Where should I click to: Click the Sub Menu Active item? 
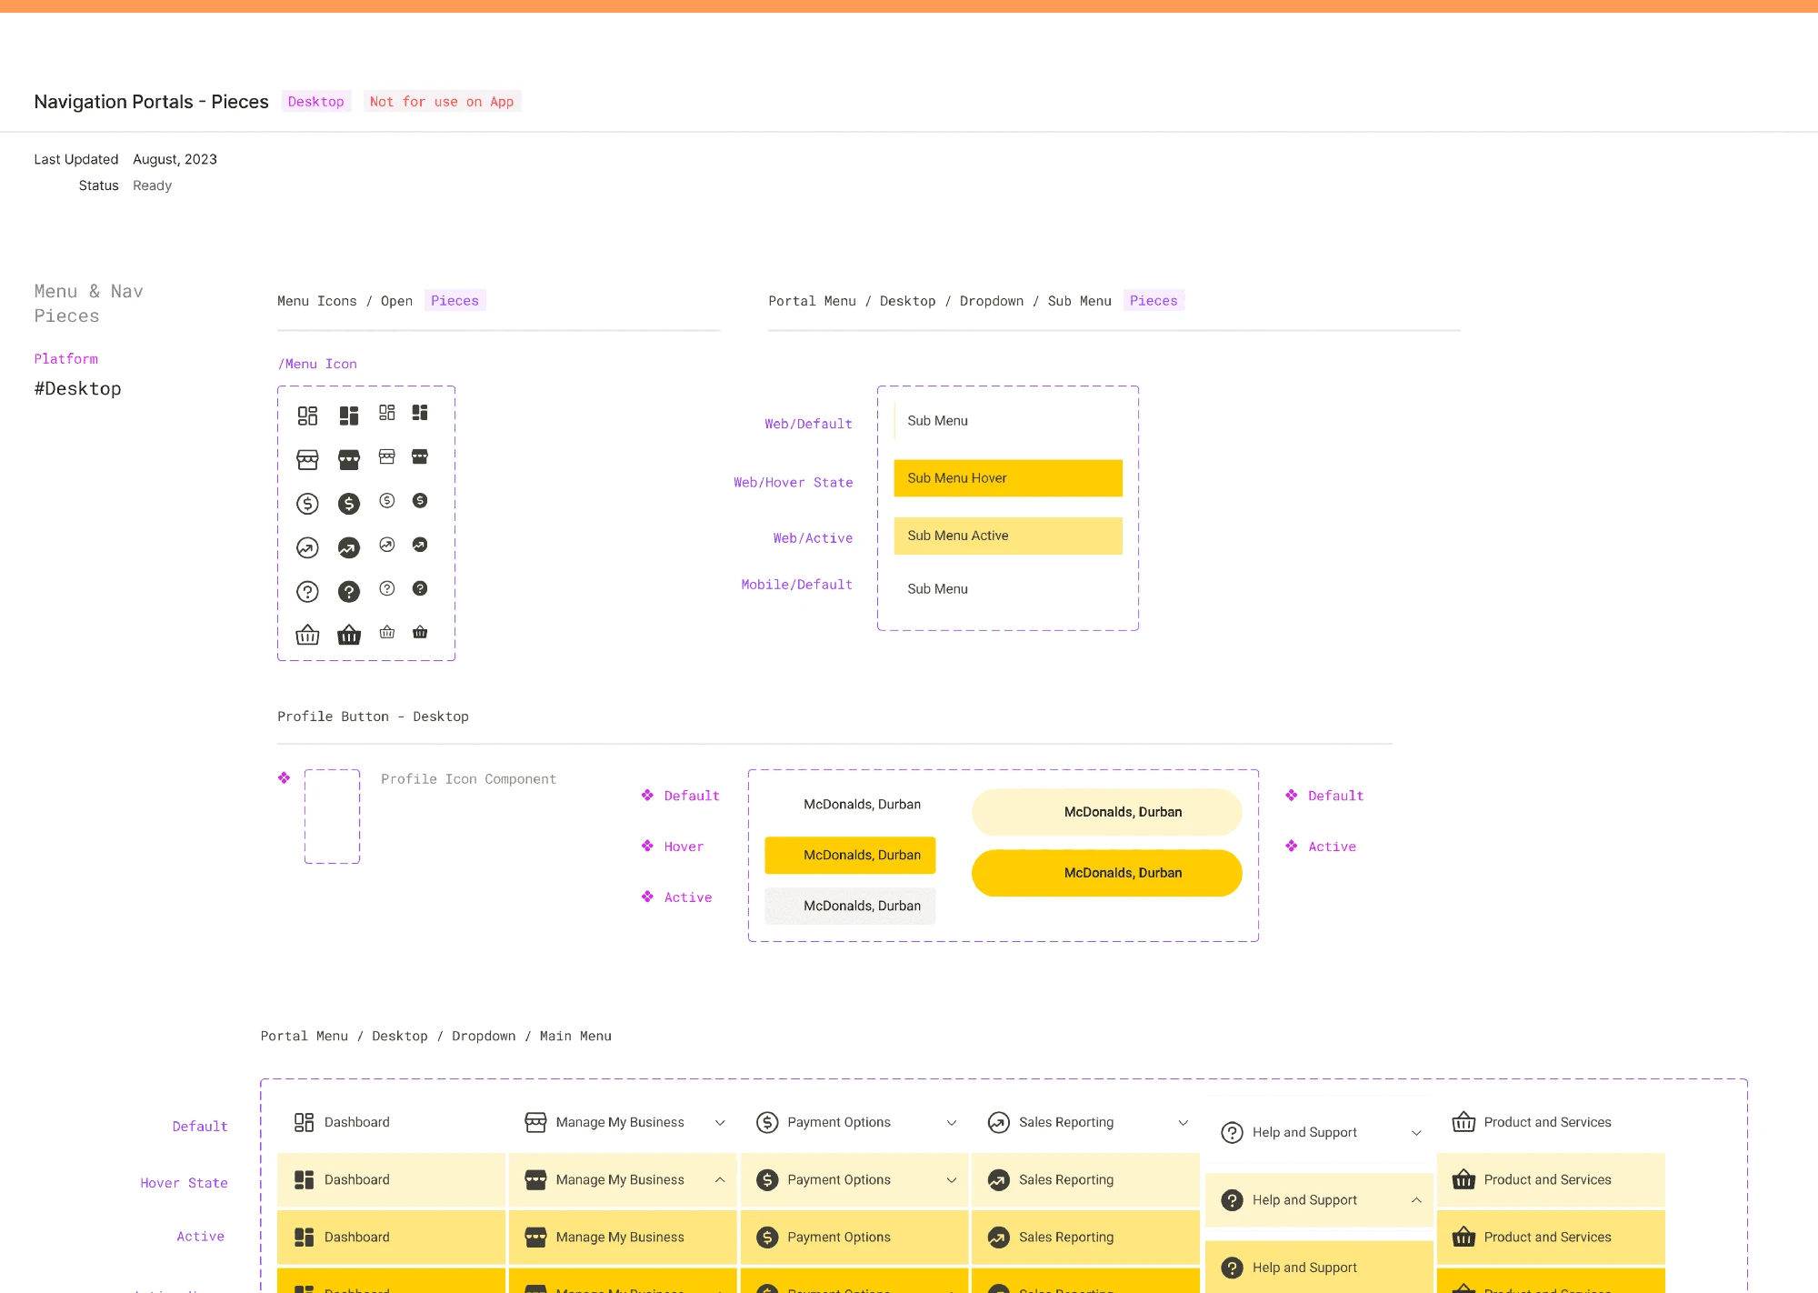(1008, 536)
